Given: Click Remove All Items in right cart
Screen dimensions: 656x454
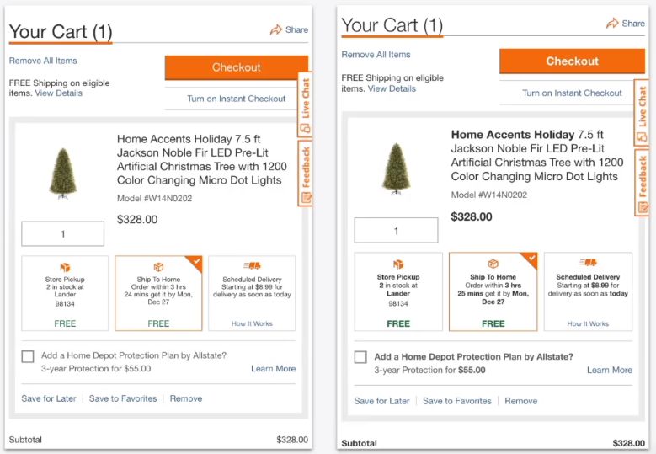Looking at the screenshot, I should 376,55.
